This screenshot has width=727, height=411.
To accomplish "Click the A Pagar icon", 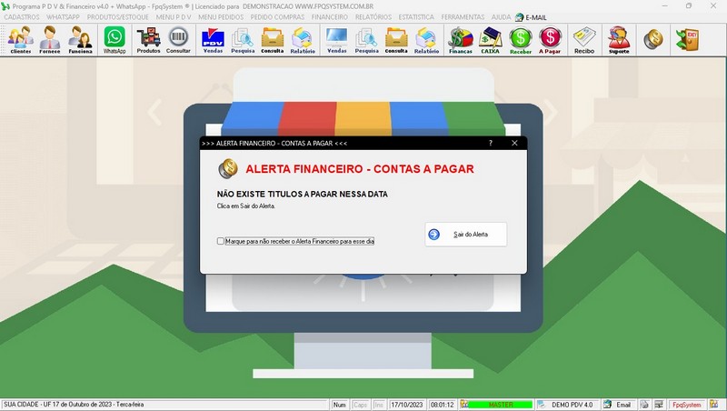I will pos(550,40).
